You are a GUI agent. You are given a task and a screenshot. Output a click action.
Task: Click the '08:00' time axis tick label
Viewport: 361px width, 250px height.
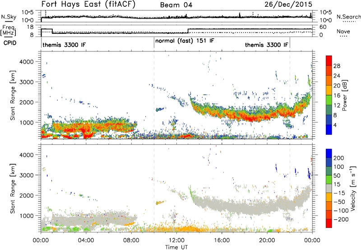pyautogui.click(x=131, y=241)
